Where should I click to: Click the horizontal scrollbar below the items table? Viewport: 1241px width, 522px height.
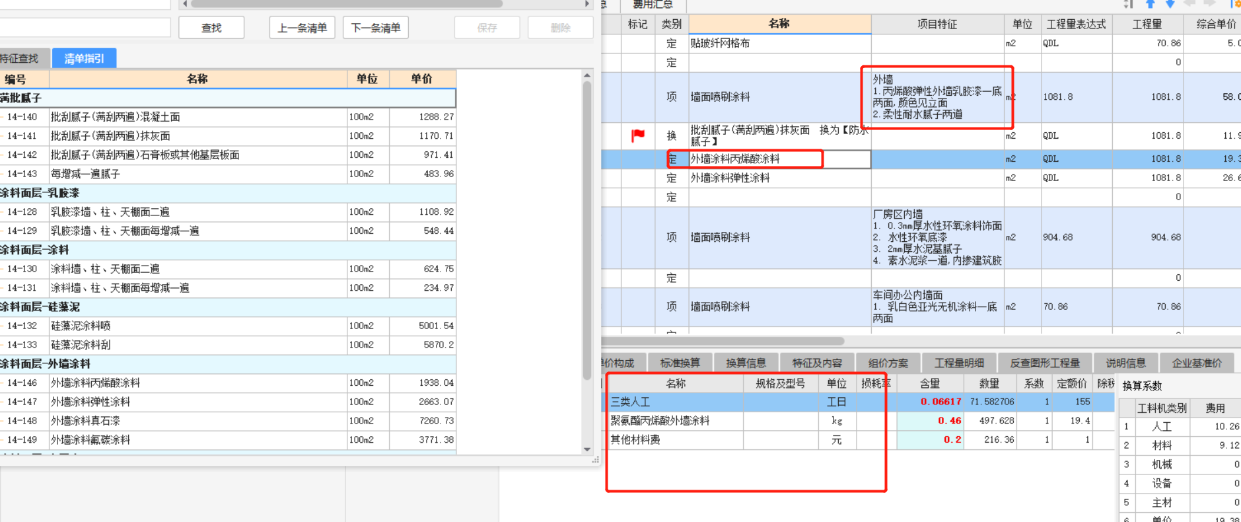(723, 342)
